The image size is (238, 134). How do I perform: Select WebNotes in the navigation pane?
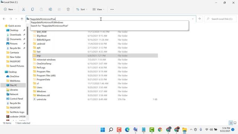click(15, 81)
